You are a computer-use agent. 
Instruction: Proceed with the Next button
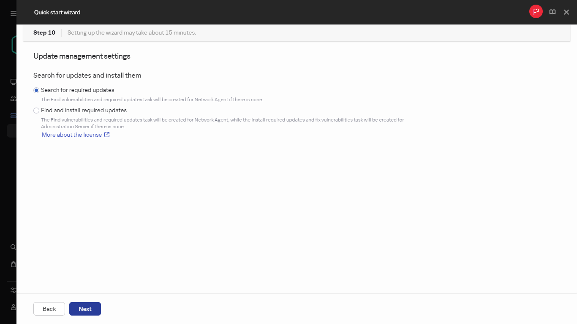click(x=85, y=308)
